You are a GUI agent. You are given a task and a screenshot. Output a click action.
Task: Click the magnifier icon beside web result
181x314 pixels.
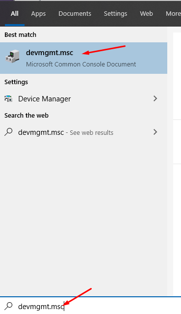tap(8, 132)
